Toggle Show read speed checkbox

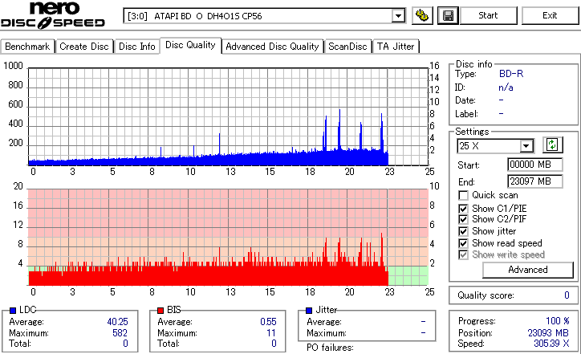(463, 243)
